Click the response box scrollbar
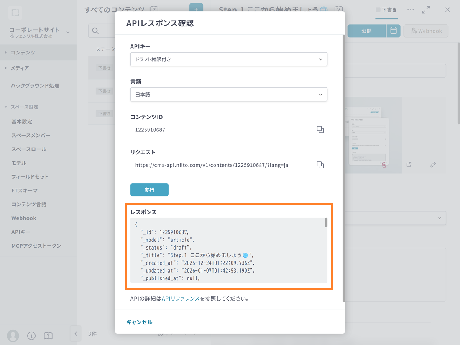Viewport: 460px width, 345px height. [326, 223]
